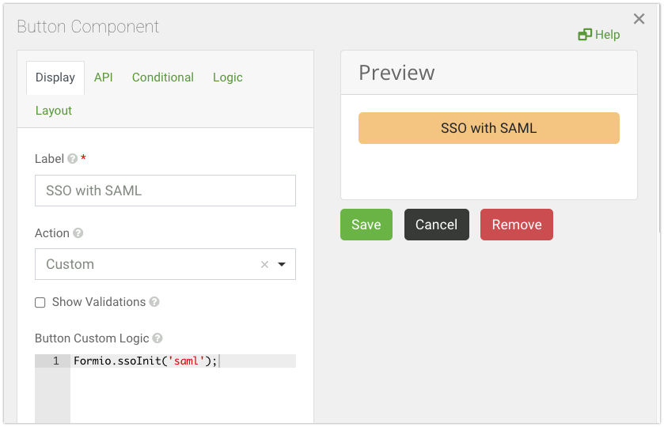Click the Action help question-mark icon
This screenshot has width=664, height=427.
78,233
